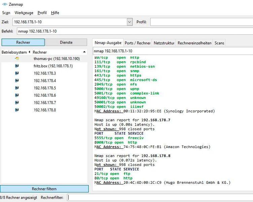Click the '111/tcp open rpcbind' line
This screenshot has width=253, height=202.
click(120, 62)
